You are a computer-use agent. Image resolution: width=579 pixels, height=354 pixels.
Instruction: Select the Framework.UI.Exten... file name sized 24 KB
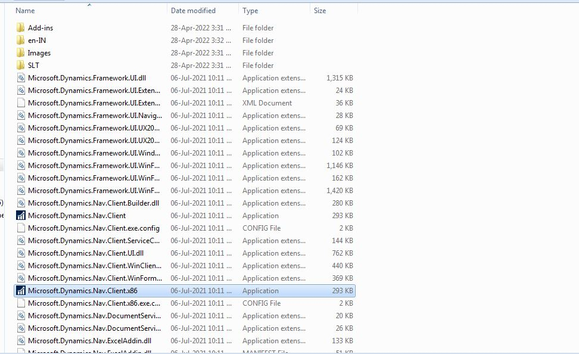94,91
